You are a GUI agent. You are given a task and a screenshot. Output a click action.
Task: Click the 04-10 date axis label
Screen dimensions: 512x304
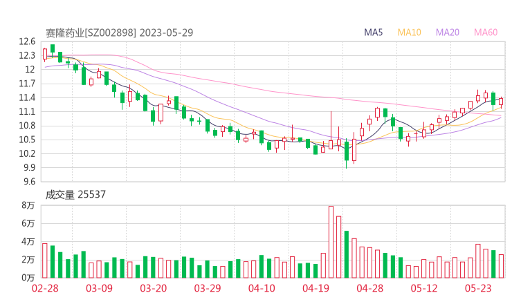pos(262,288)
